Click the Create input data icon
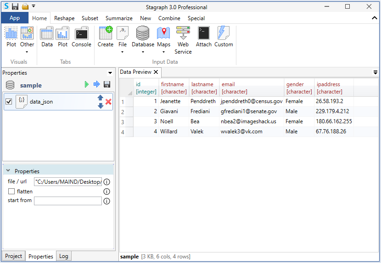This screenshot has width=381, height=263. tap(106, 33)
